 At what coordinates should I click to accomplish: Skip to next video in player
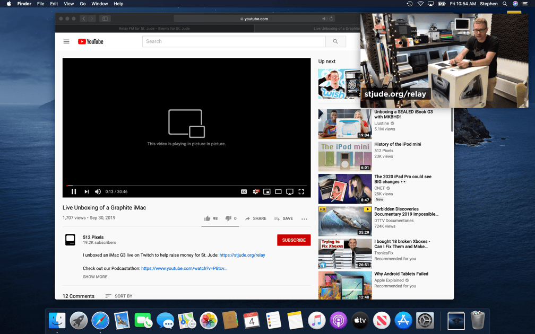87,191
